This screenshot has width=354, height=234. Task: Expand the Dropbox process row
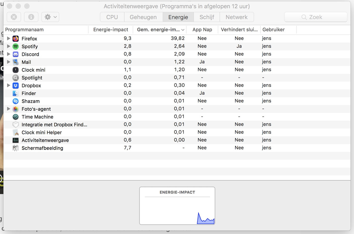[9, 85]
